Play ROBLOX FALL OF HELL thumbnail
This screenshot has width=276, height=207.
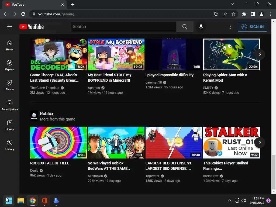pos(58,143)
